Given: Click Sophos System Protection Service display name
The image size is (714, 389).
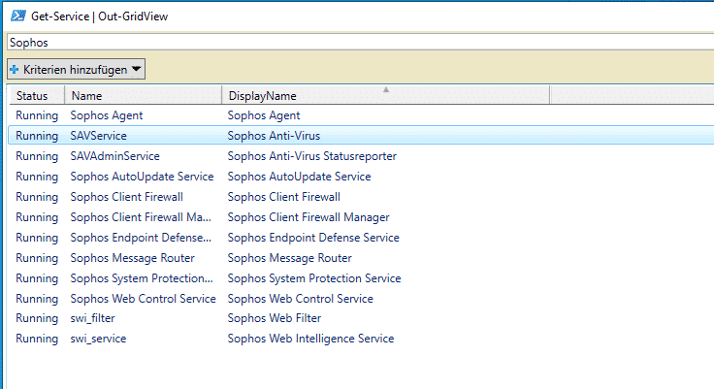Looking at the screenshot, I should [314, 278].
